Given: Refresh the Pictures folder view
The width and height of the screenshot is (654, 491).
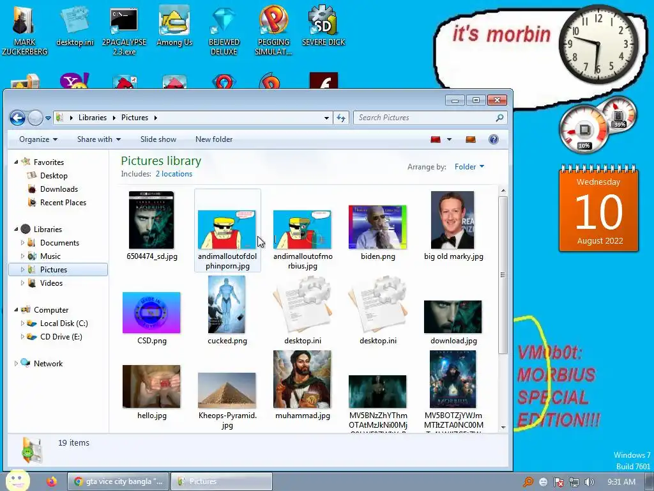Looking at the screenshot, I should click(x=341, y=118).
